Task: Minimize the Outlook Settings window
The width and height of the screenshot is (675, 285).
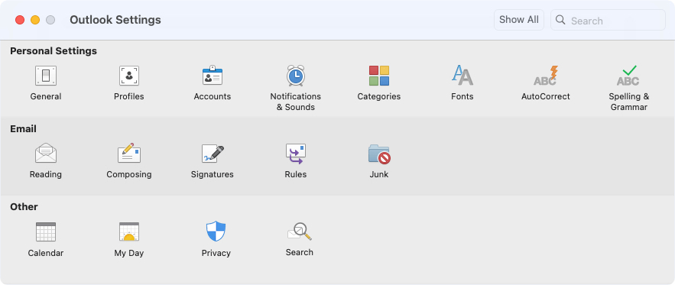Action: 35,20
